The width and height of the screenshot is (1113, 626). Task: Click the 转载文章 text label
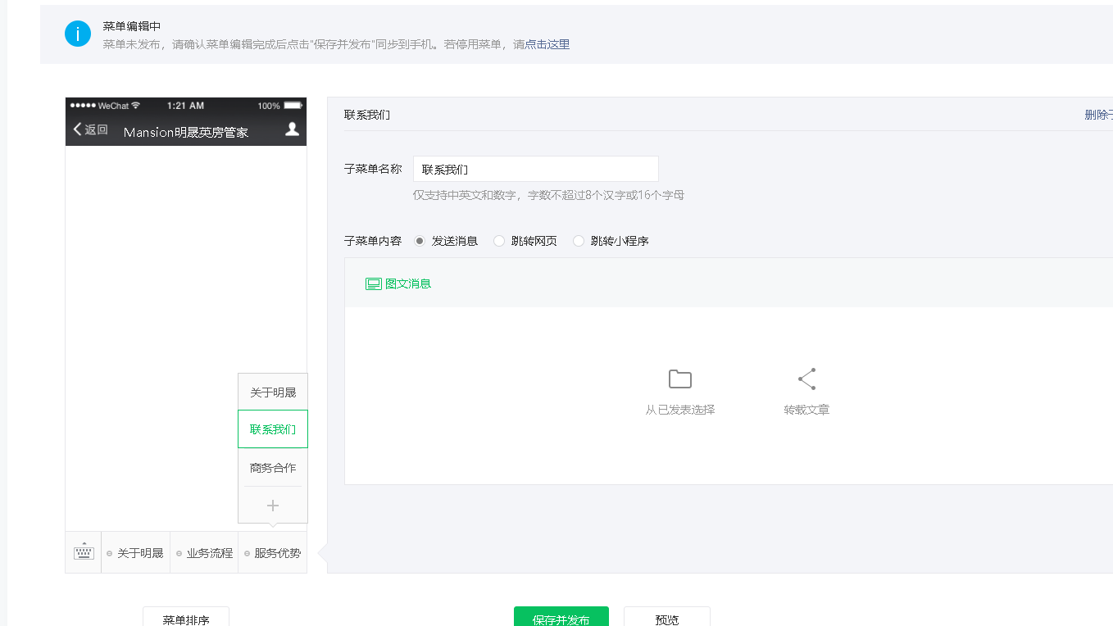tap(806, 410)
